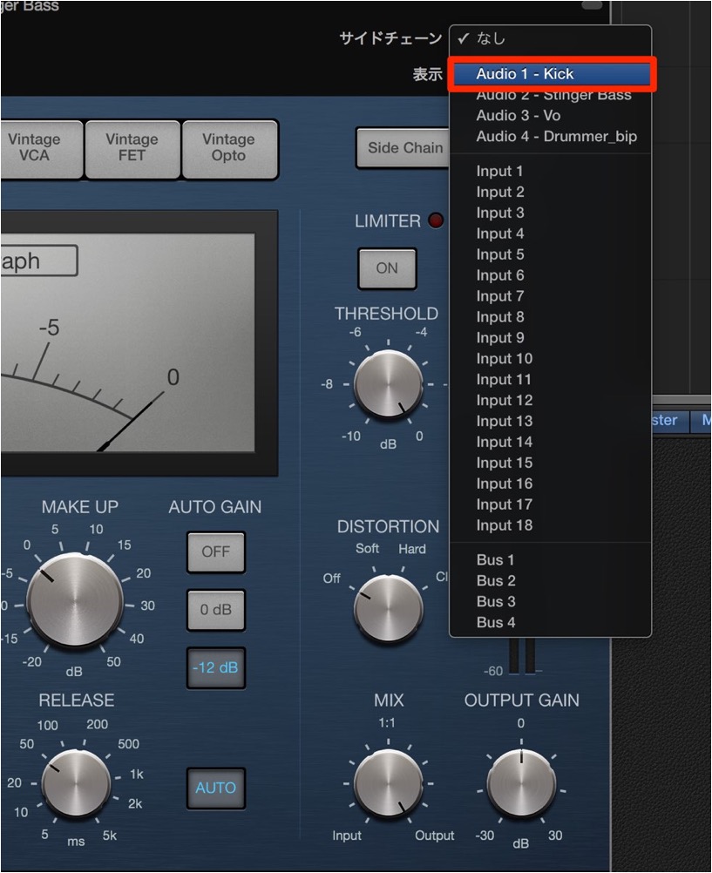Switch to the Vintage FET compressor model
The image size is (712, 873).
132,148
